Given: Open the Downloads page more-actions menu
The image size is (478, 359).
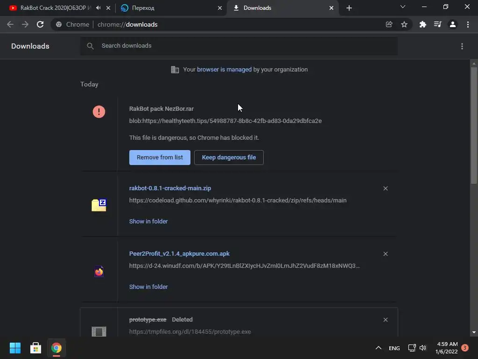Looking at the screenshot, I should pyautogui.click(x=462, y=46).
